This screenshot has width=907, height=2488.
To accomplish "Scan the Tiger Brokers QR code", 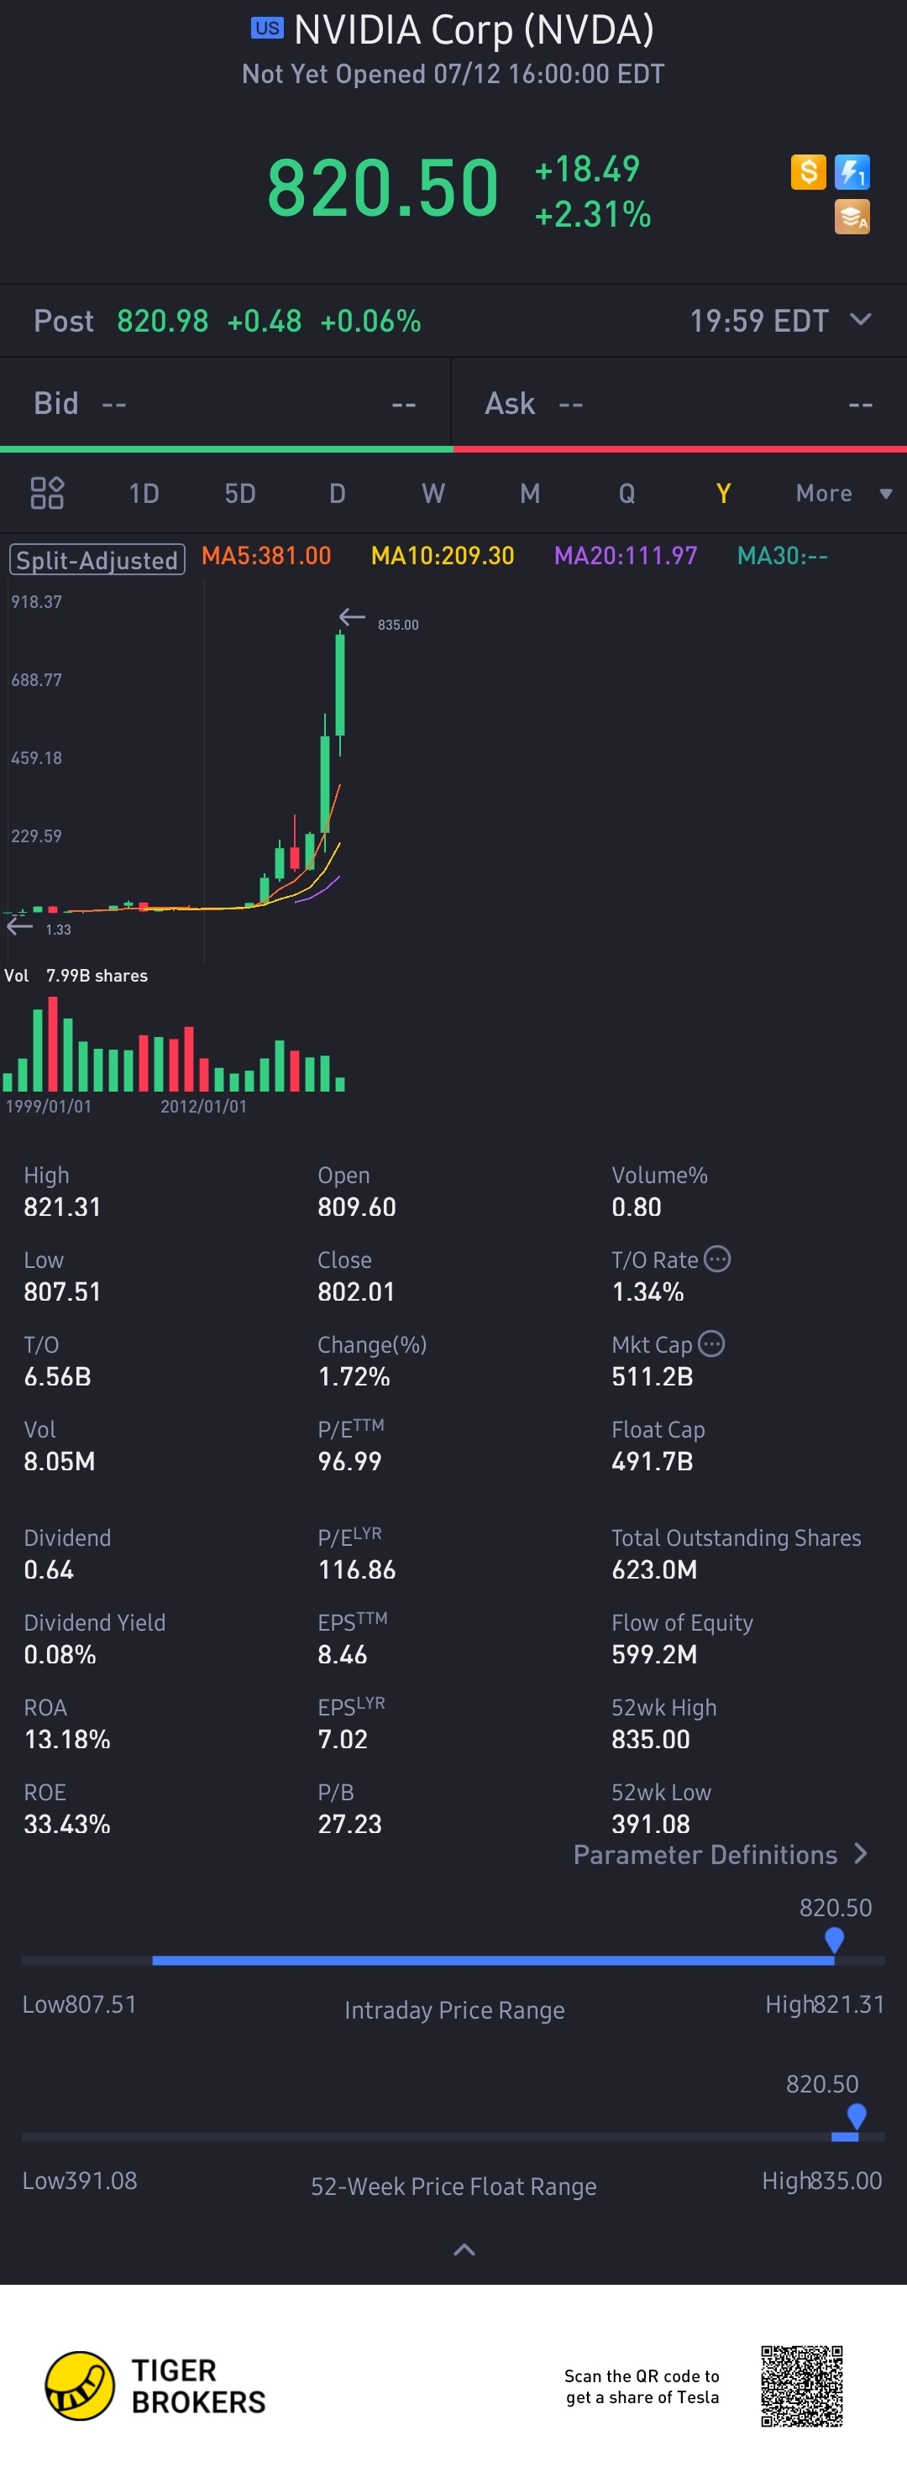I will click(802, 2386).
